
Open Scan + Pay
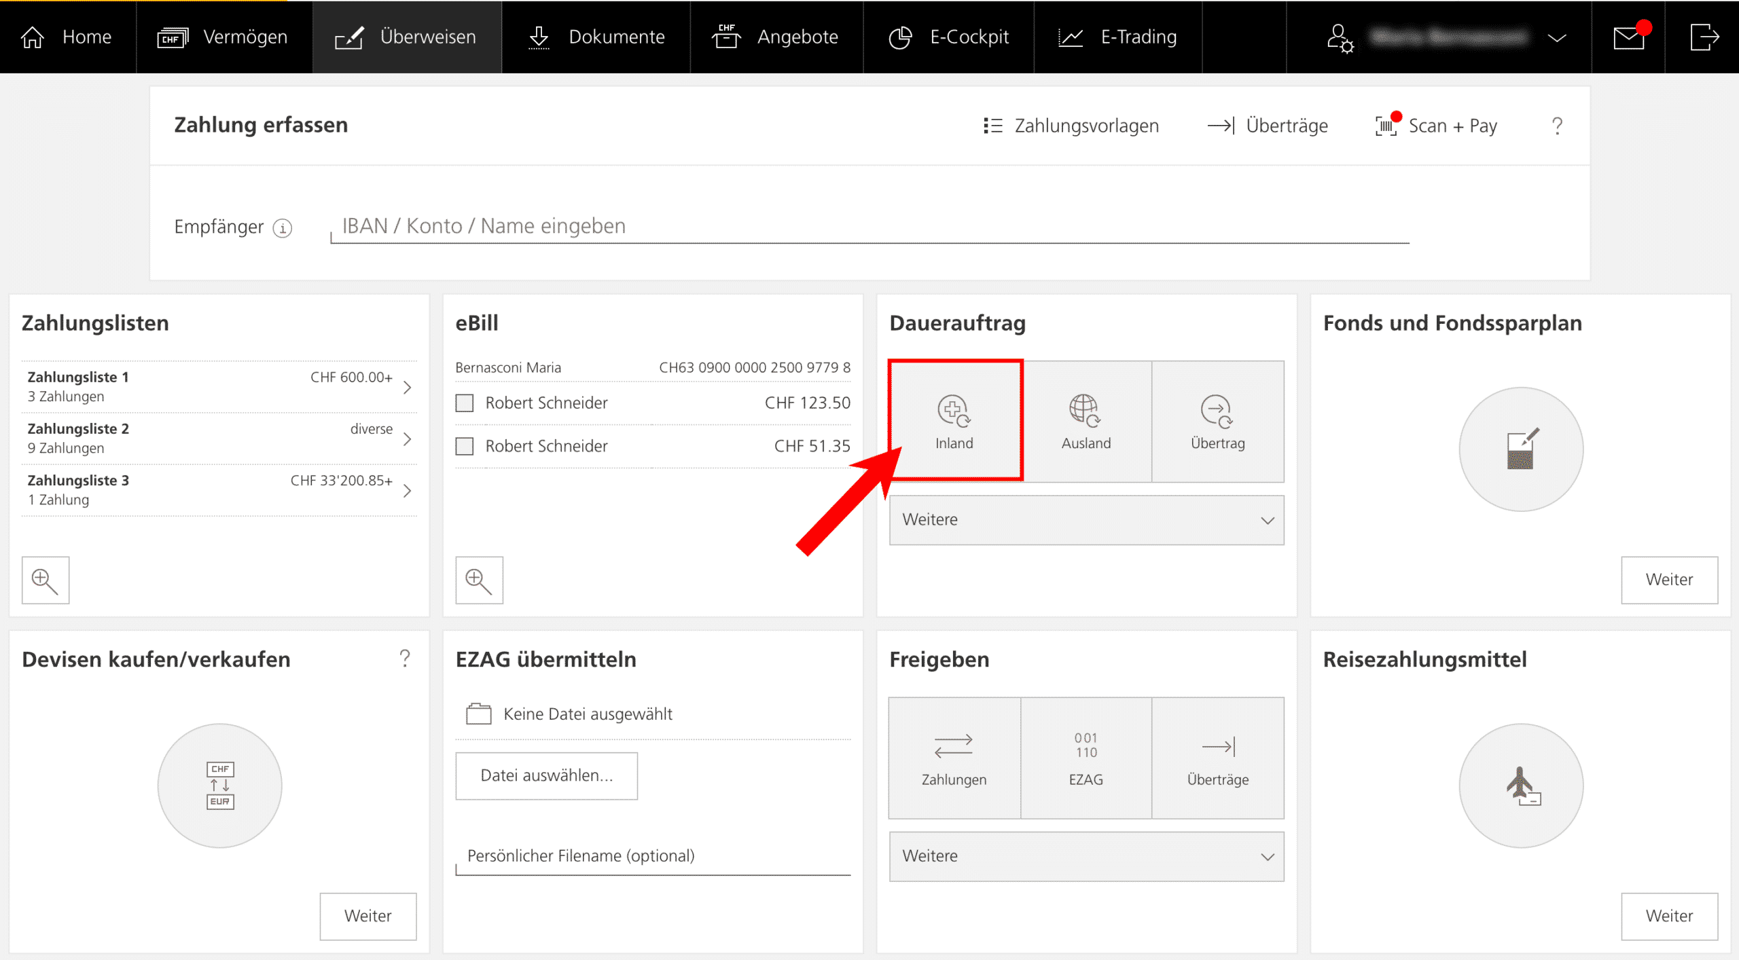coord(1436,126)
